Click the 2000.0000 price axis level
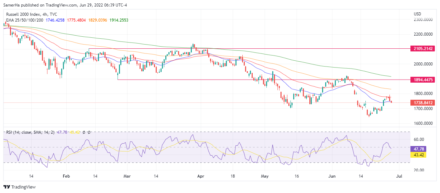Image resolution: width=440 pixels, height=193 pixels. 422,64
